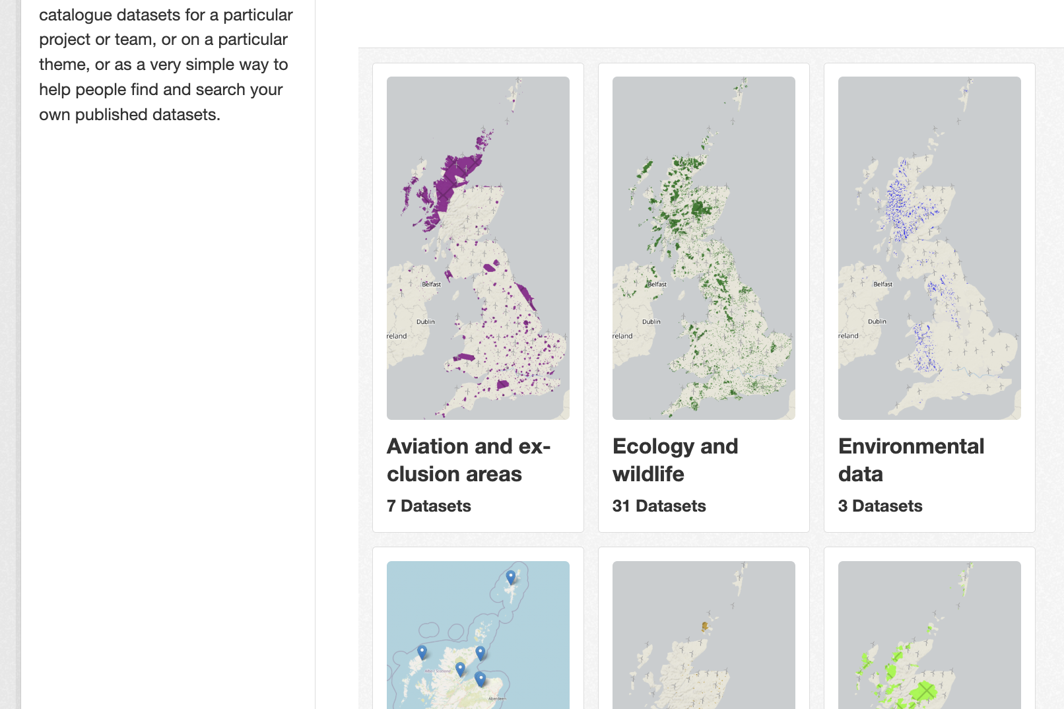
Task: Select the blue pin left of 'Alba / Scotland' centre
Action: tap(460, 668)
